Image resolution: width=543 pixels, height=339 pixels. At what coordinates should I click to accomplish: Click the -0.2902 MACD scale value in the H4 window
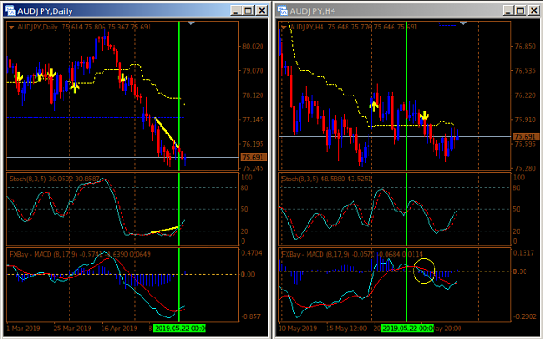525,316
